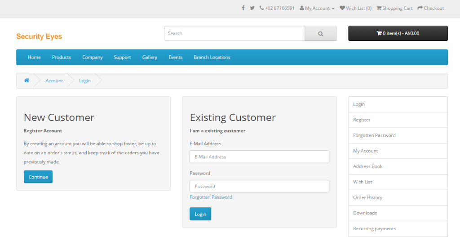460x237 pixels.
Task: Click the Existing Customer heading
Action: click(x=233, y=117)
